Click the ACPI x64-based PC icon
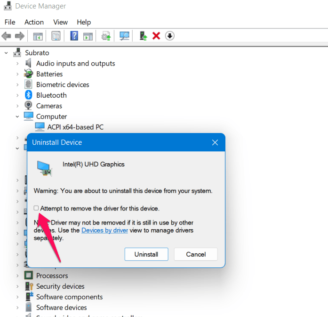Screen dimensions: 328x317 40,127
